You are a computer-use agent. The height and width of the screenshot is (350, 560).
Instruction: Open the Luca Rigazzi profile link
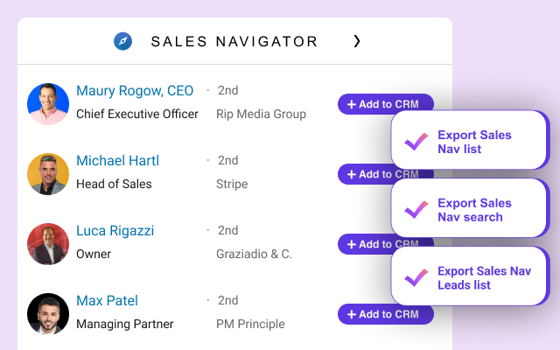115,231
